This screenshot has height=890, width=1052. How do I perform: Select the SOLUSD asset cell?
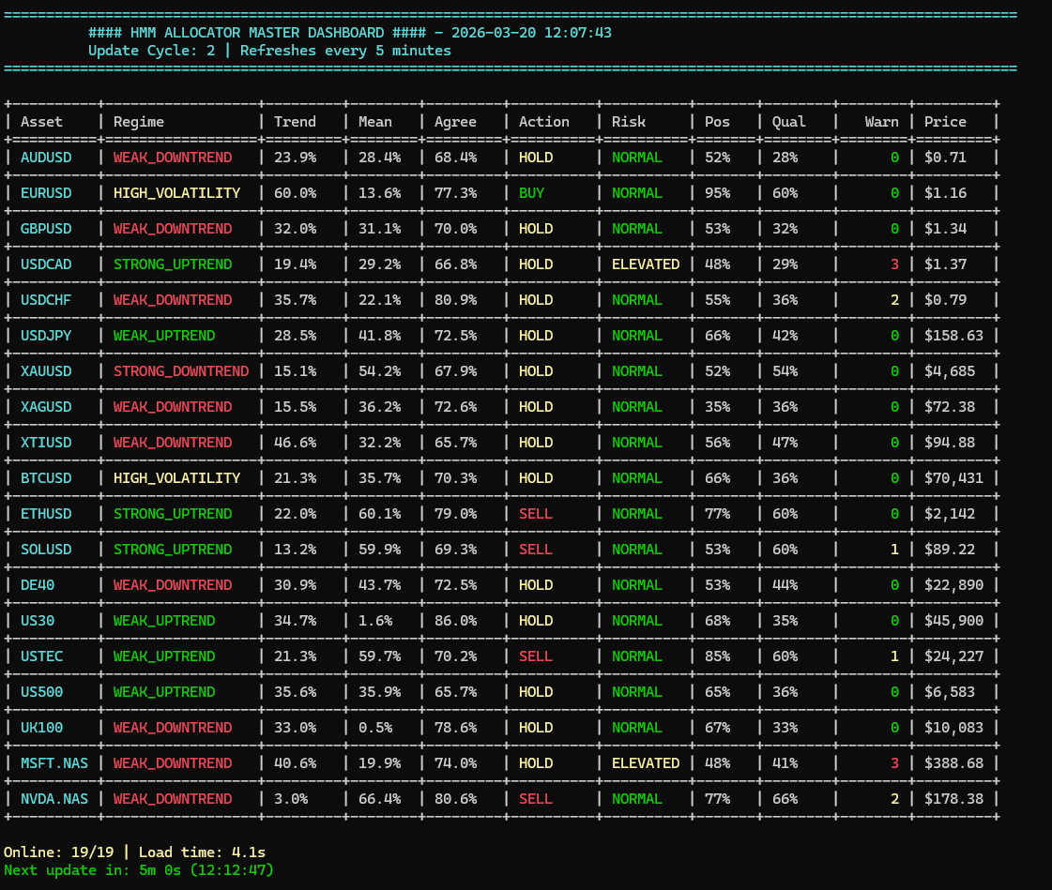(46, 550)
